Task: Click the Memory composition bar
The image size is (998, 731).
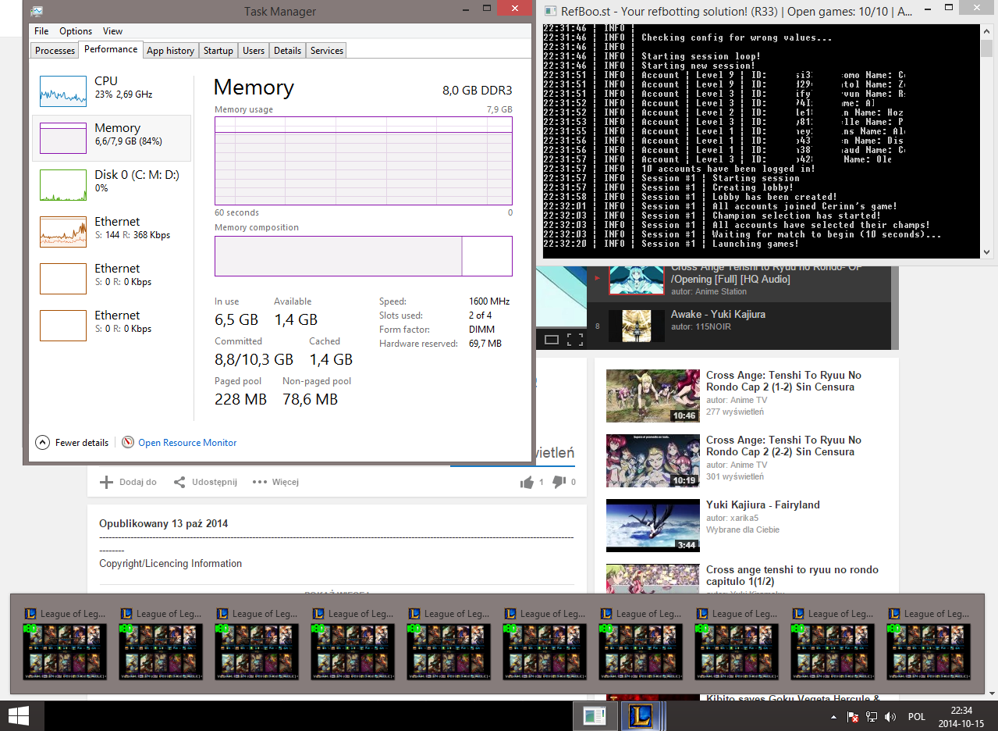Action: click(x=364, y=256)
